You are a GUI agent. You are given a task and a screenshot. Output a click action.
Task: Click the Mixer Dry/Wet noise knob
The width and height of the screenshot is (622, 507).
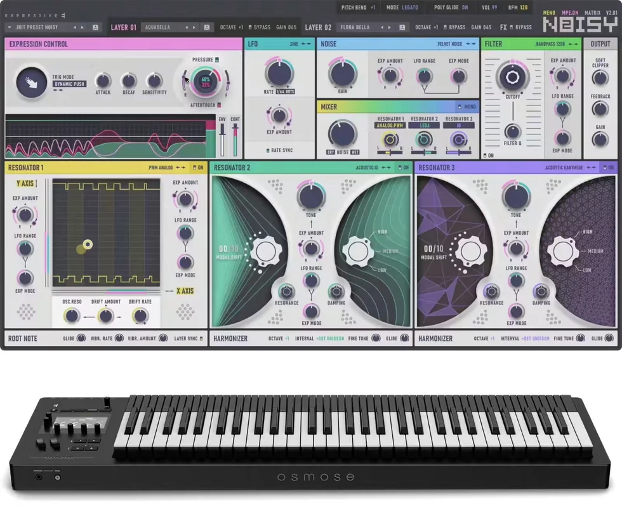pos(342,134)
